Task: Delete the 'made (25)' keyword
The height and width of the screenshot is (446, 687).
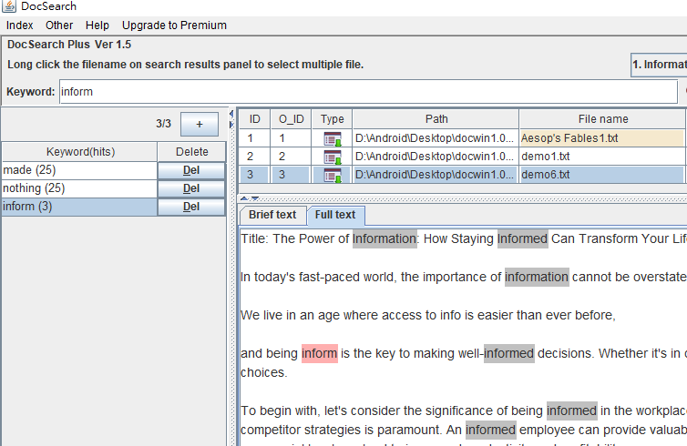Action: 191,170
